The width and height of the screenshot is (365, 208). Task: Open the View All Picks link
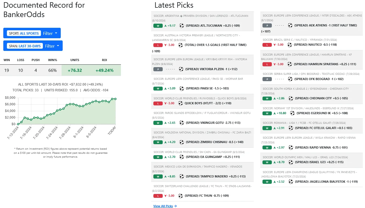point(165,206)
